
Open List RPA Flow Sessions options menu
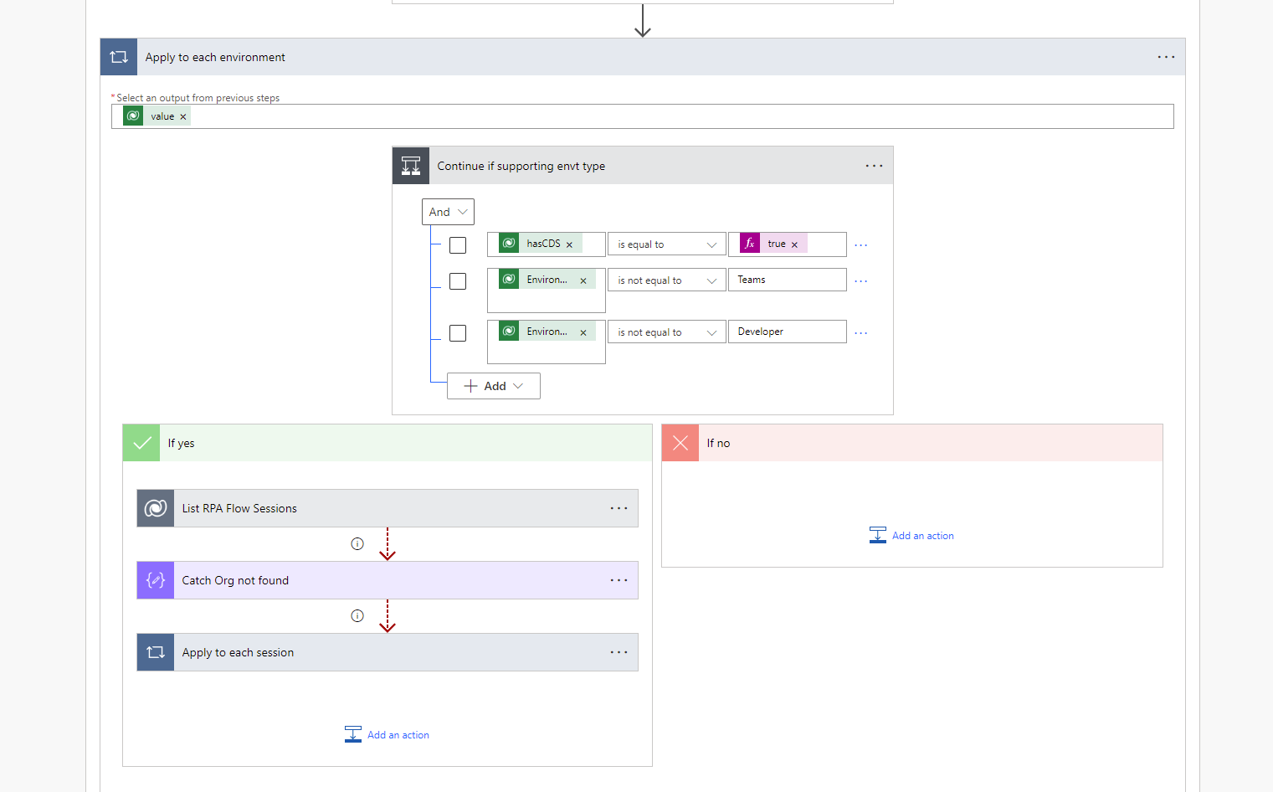619,508
